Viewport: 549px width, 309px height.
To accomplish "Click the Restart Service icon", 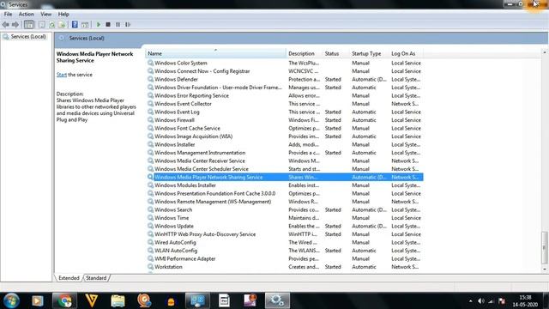I will [128, 25].
